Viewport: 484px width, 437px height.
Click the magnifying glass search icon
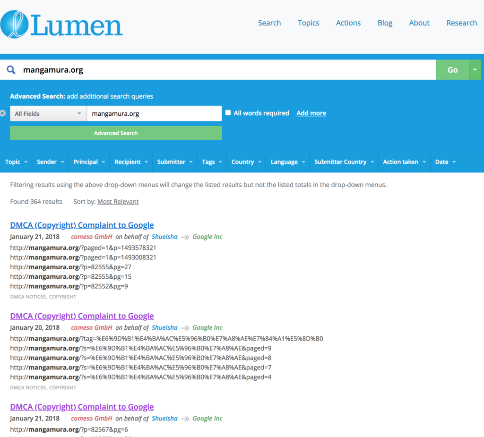coord(11,70)
